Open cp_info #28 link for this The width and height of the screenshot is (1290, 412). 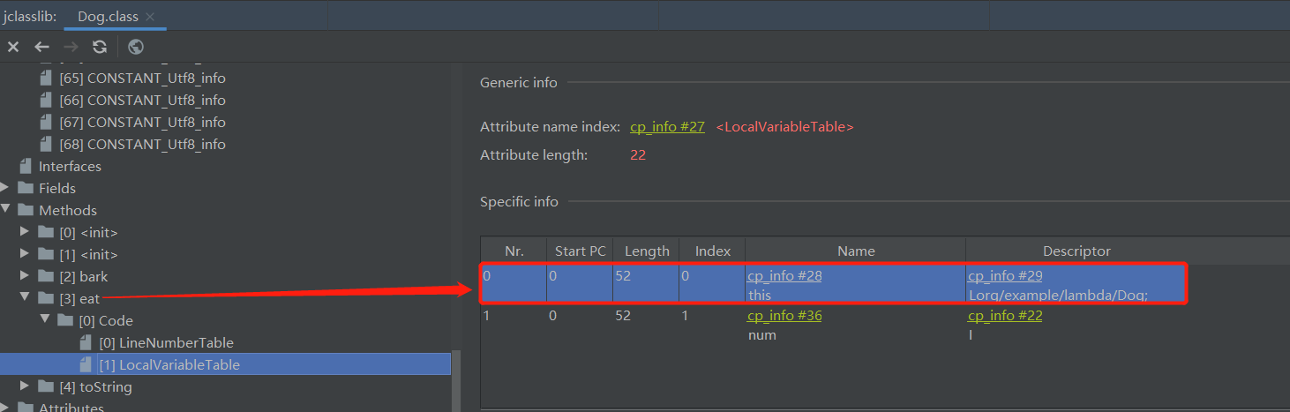pos(784,276)
